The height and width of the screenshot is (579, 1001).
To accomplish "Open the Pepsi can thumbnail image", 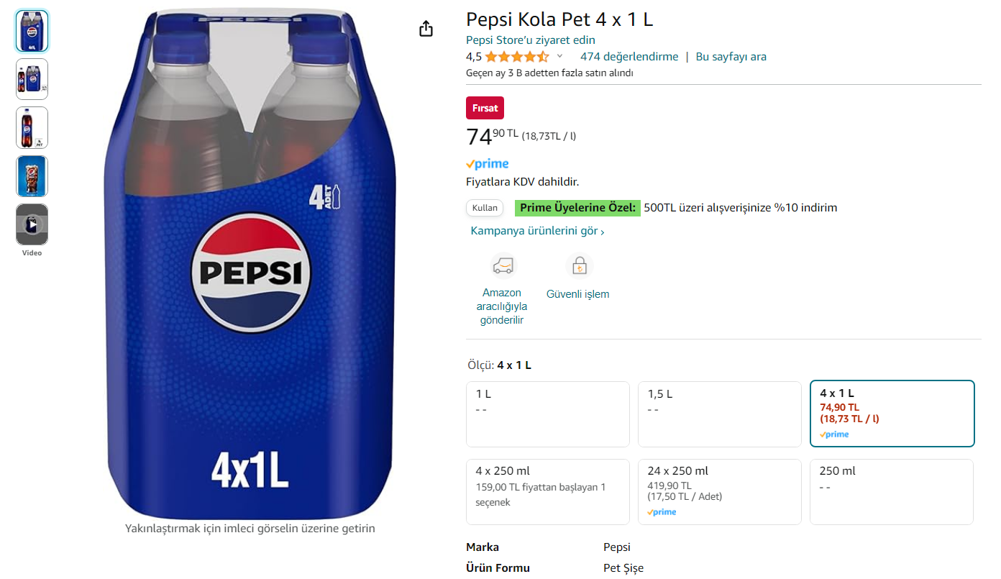I will (x=32, y=176).
